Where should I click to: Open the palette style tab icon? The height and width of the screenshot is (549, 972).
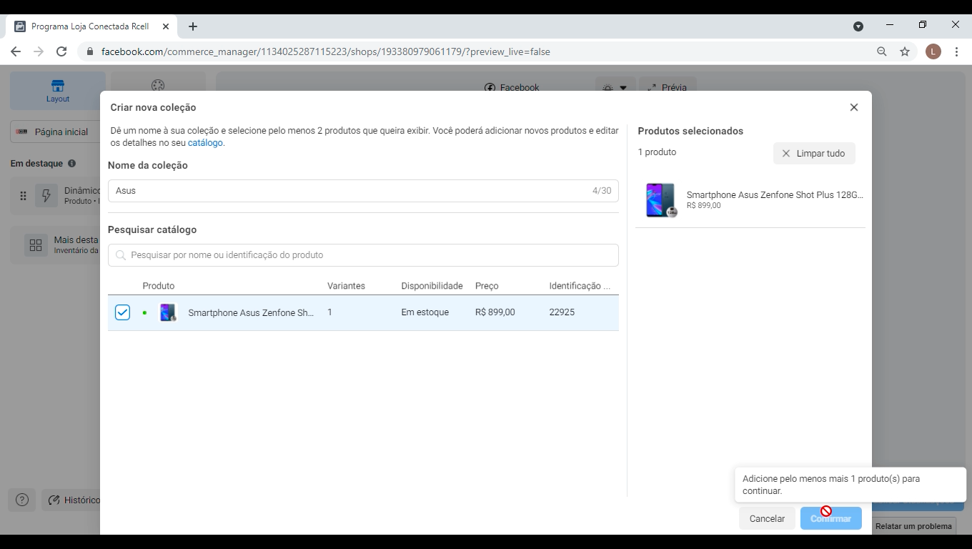[158, 86]
